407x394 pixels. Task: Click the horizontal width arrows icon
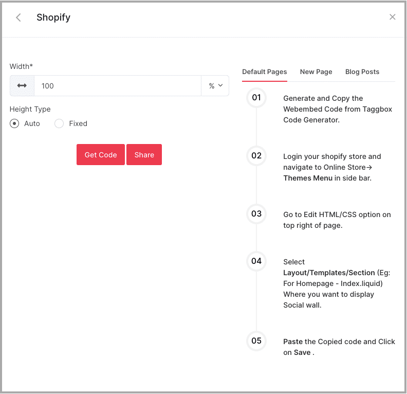point(22,86)
